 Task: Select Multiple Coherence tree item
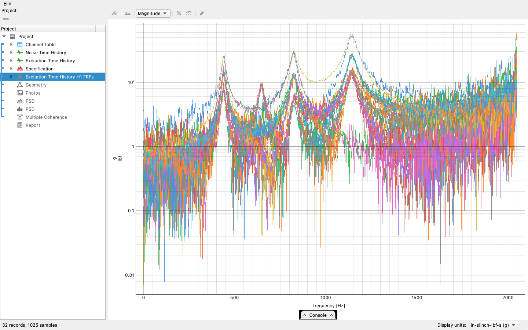tap(46, 117)
